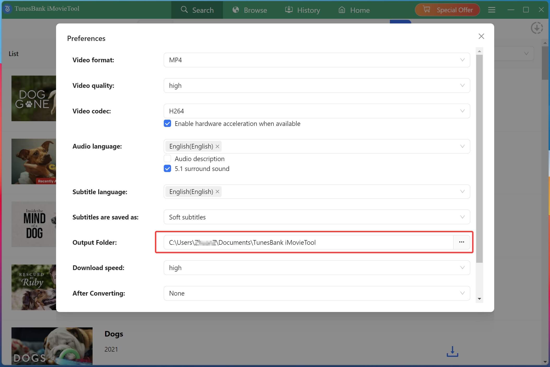Enable Audio description
Screen dimensions: 550x367
pos(167,158)
